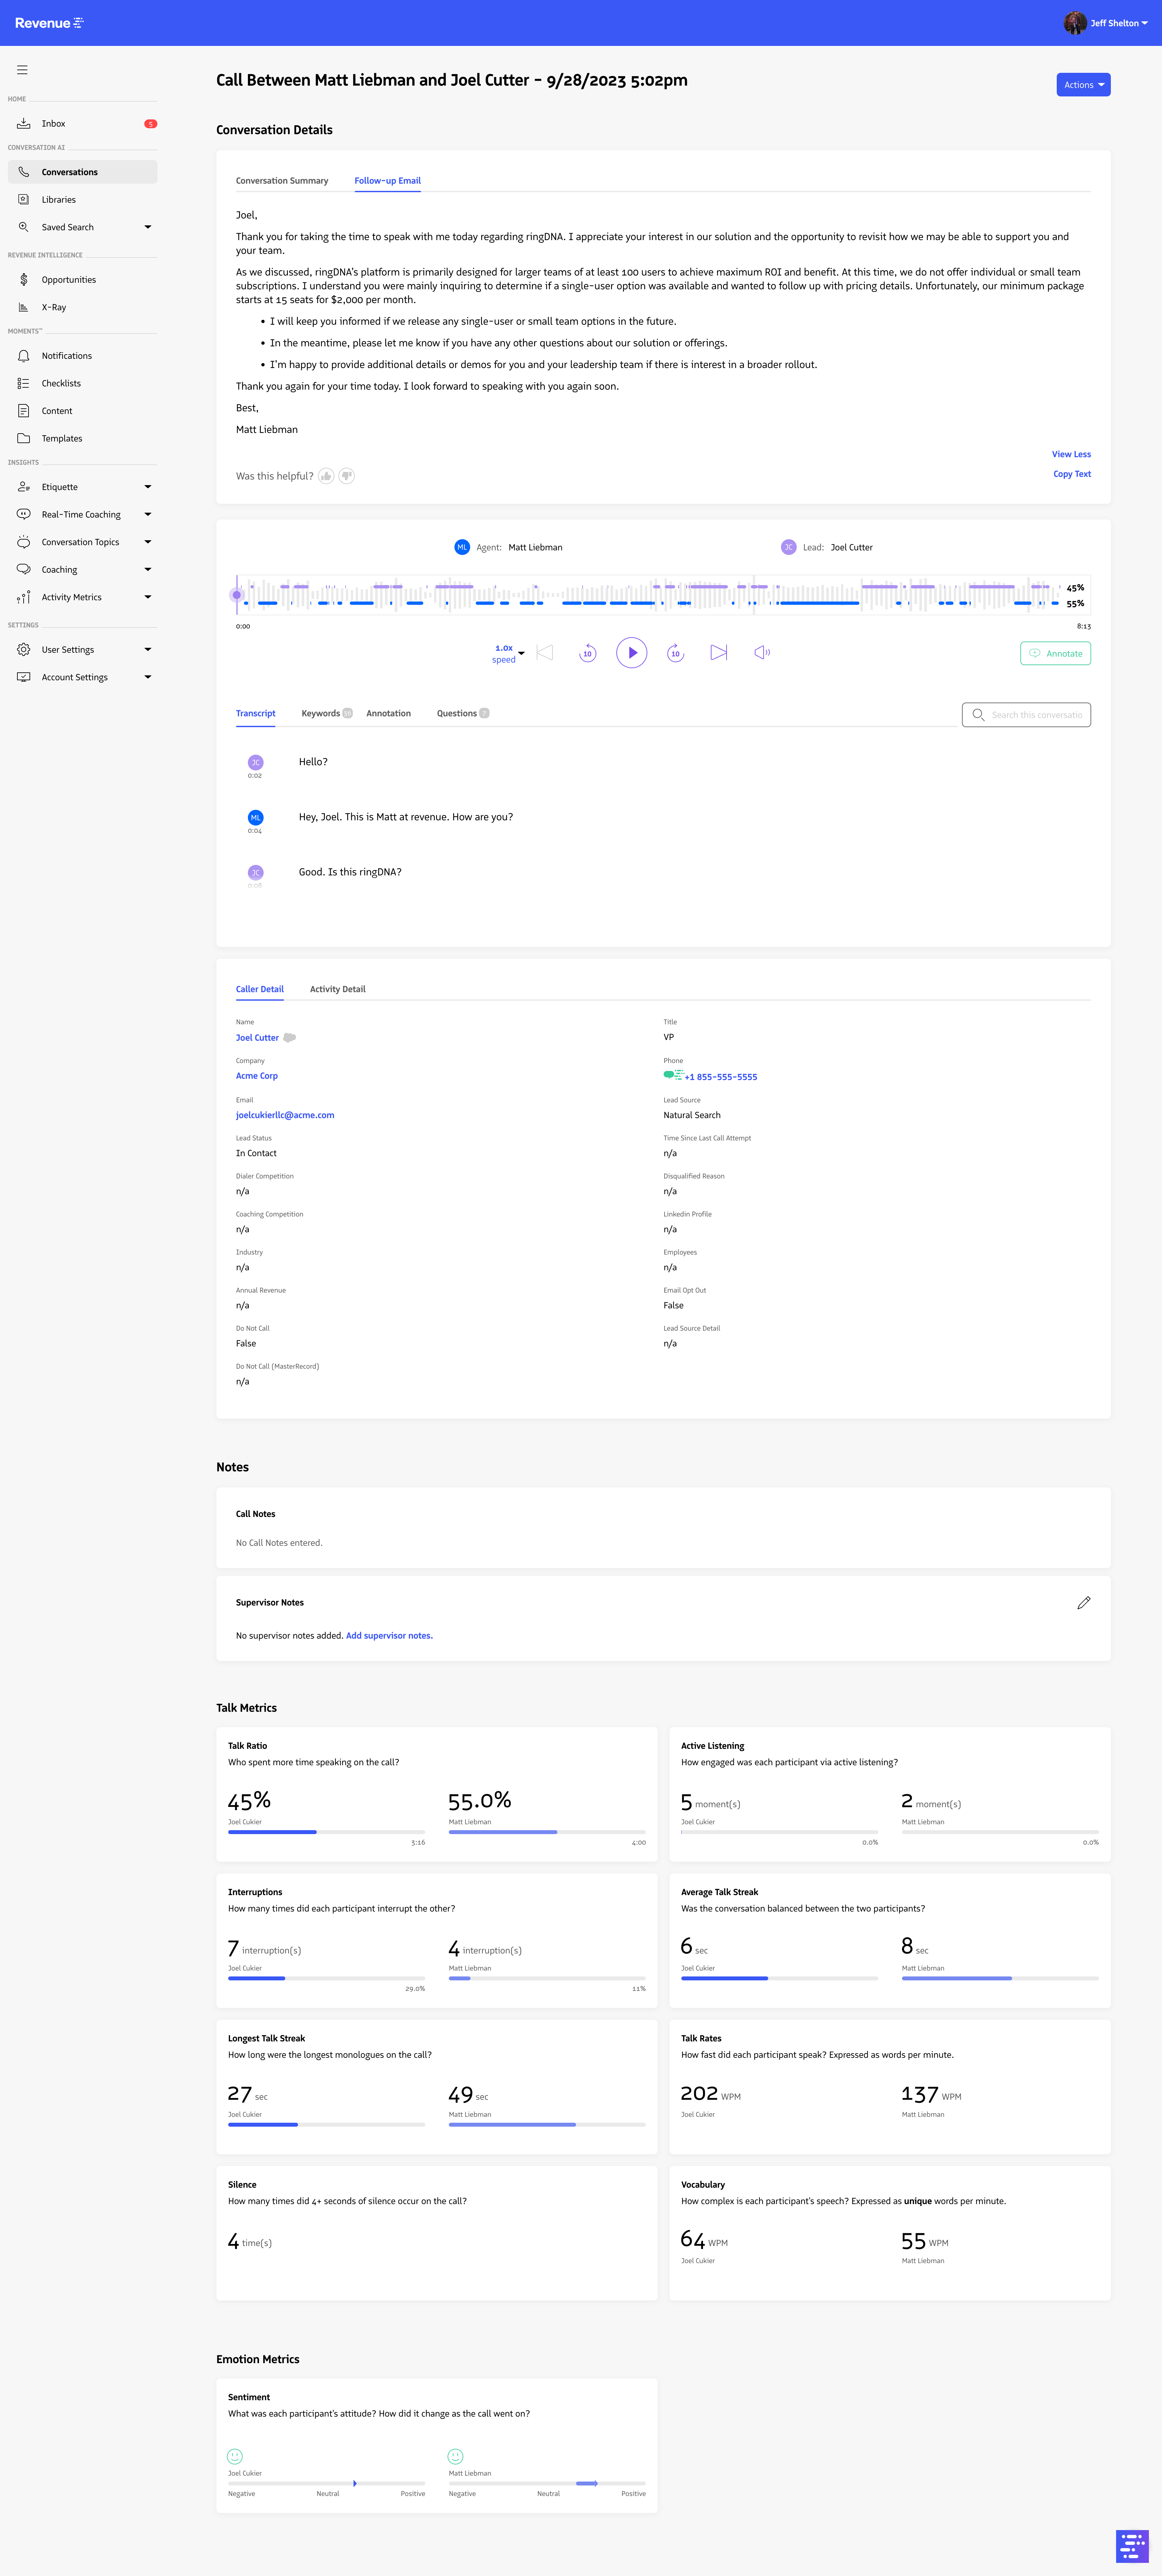Switch to Conversation Summary tab
The height and width of the screenshot is (2576, 1162).
[x=282, y=181]
